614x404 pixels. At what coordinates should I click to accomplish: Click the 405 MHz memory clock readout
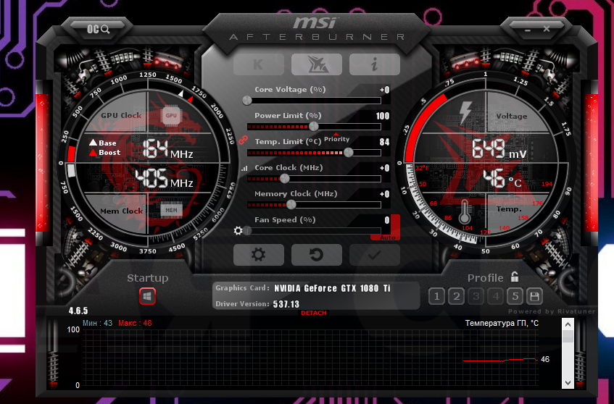[165, 179]
